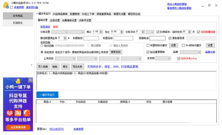Viewport: 222px width, 135px height.
Task: Open the 品牌 dropdown list
Action: 191,52
